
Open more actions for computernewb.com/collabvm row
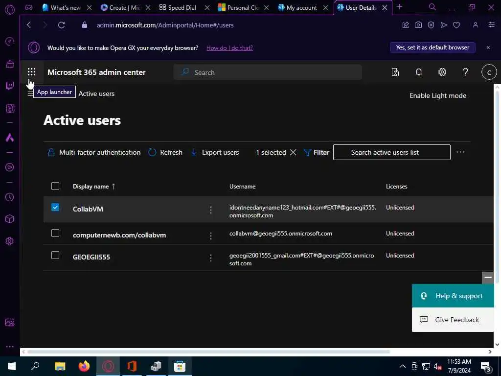210,236
